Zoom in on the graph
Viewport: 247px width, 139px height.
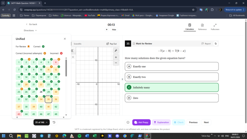point(116,57)
